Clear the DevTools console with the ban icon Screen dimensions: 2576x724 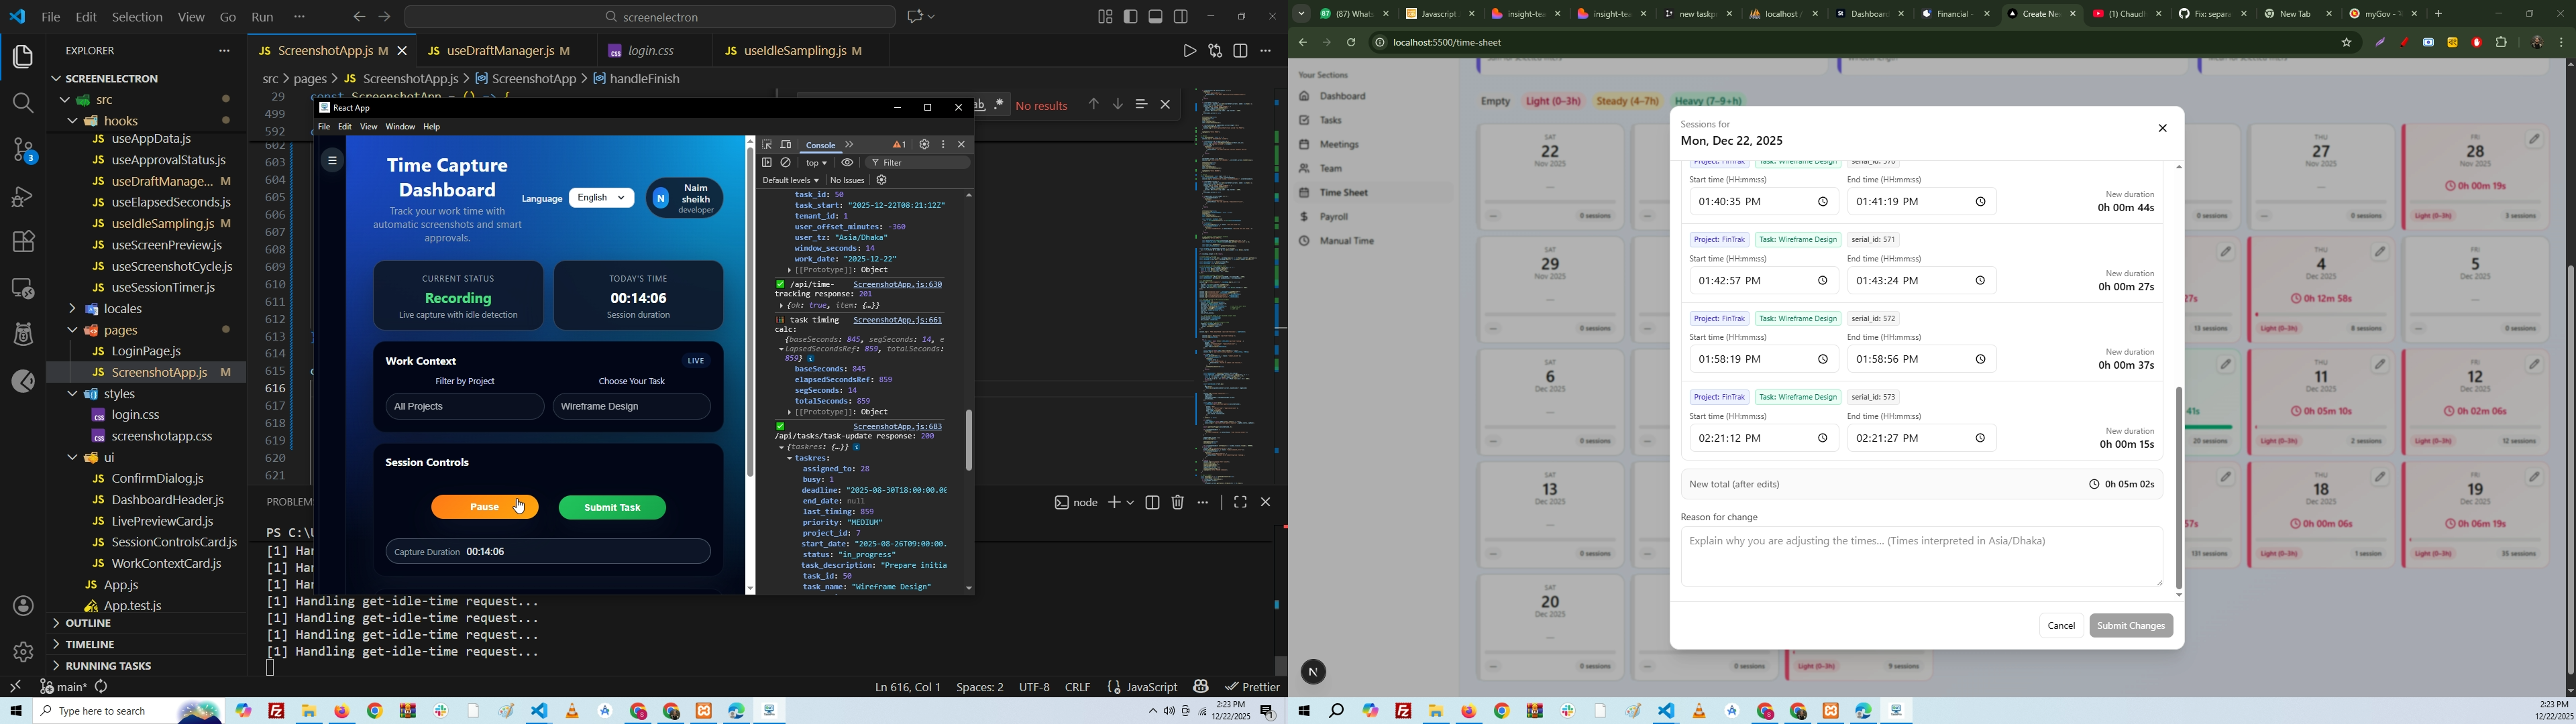(787, 163)
